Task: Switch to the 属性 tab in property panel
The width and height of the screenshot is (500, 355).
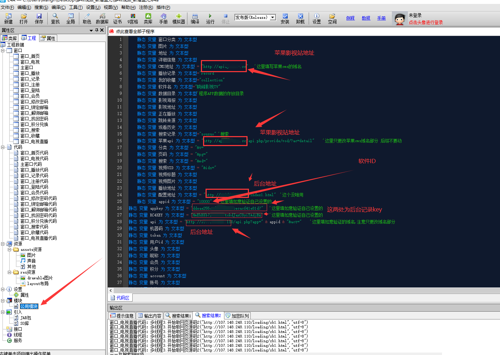Action: (48, 38)
